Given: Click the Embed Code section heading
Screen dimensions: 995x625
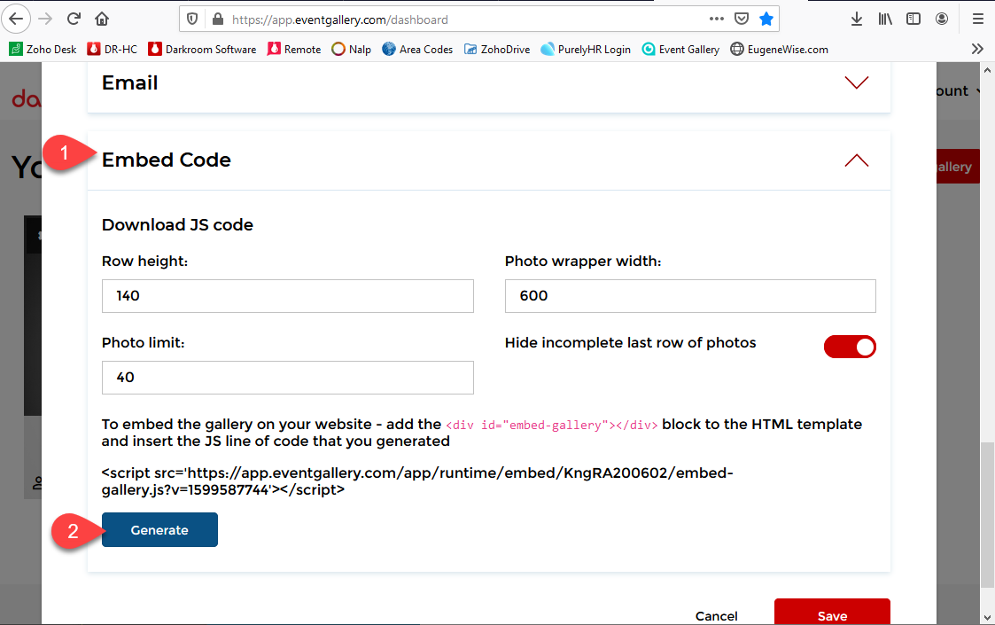Looking at the screenshot, I should (x=167, y=160).
